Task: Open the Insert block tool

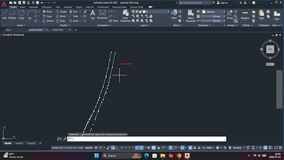Action: (174, 15)
